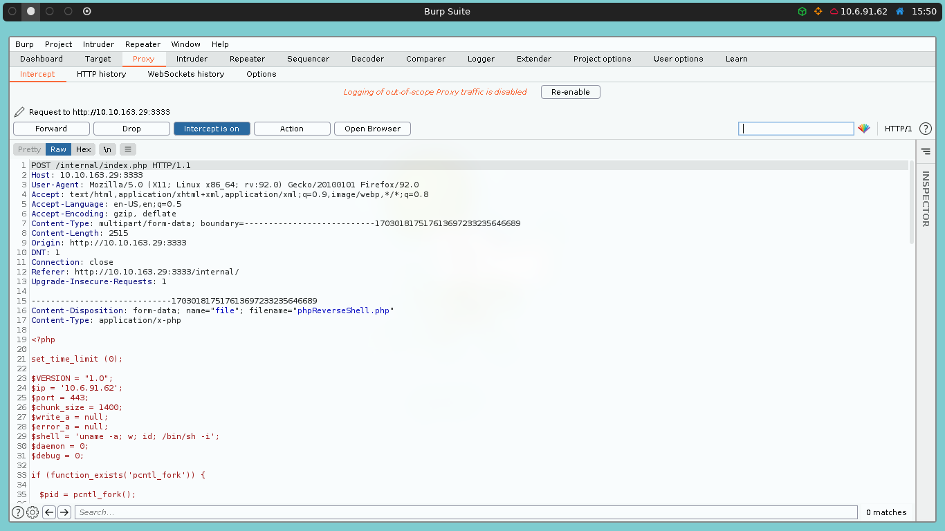Click the Open Browser button

pyautogui.click(x=373, y=129)
